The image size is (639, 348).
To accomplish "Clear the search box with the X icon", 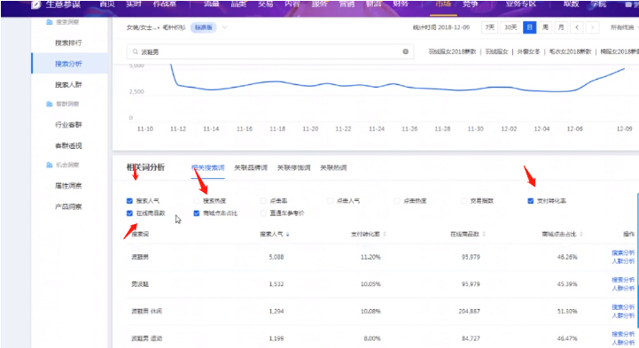I will point(406,51).
